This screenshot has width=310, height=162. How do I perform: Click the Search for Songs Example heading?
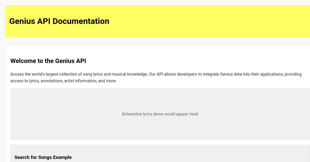click(x=43, y=157)
